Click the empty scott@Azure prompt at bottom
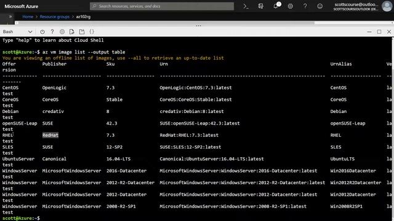 click(x=21, y=219)
